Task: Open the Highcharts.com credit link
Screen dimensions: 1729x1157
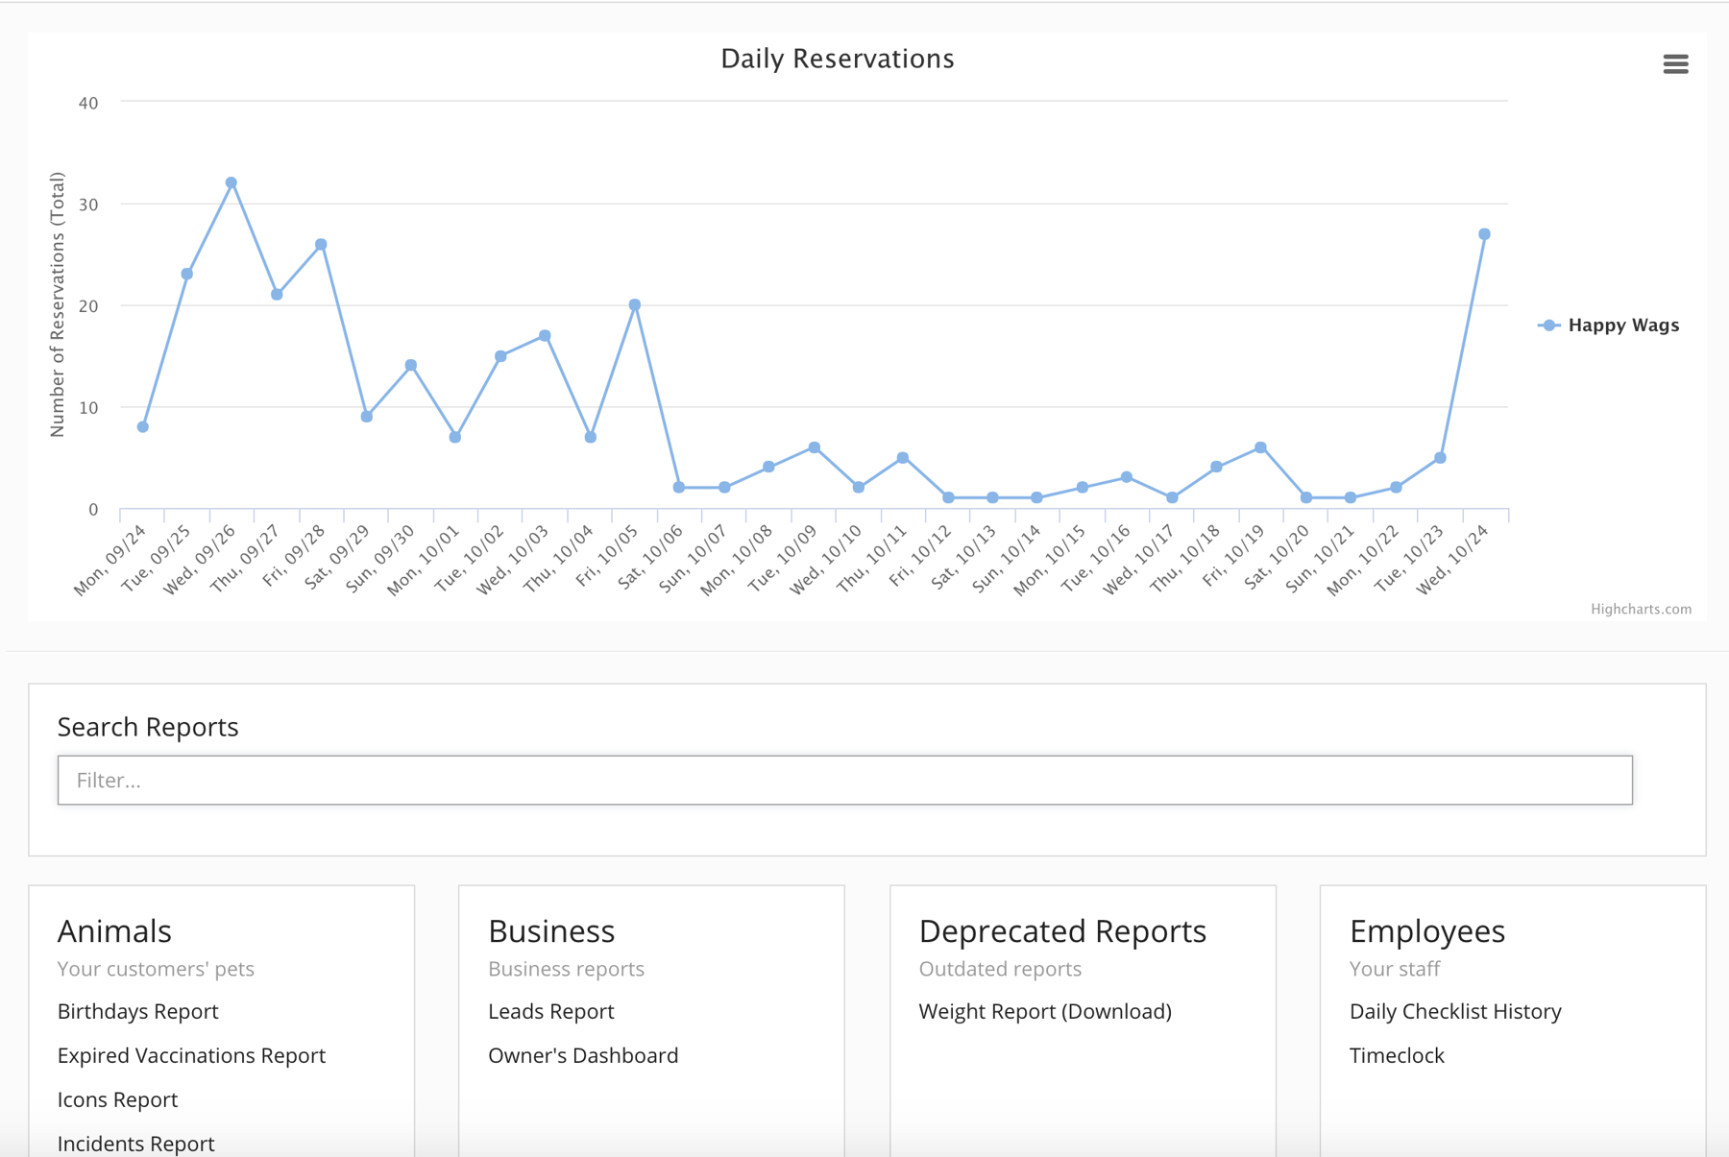Action: tap(1641, 608)
